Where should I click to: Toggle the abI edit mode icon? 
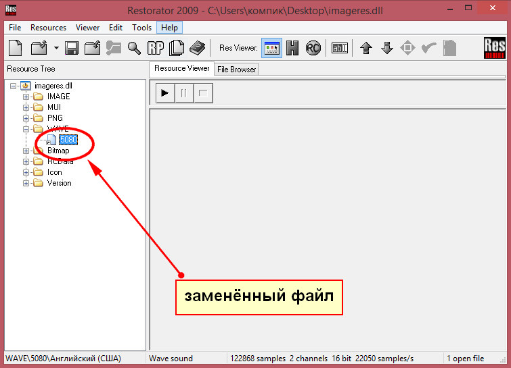coord(339,48)
